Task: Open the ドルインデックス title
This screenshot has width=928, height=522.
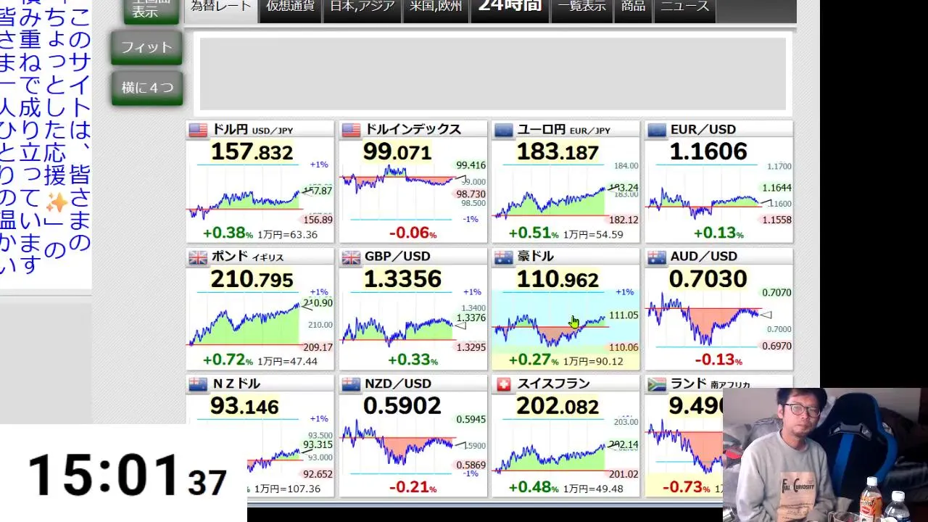Action: pyautogui.click(x=413, y=129)
